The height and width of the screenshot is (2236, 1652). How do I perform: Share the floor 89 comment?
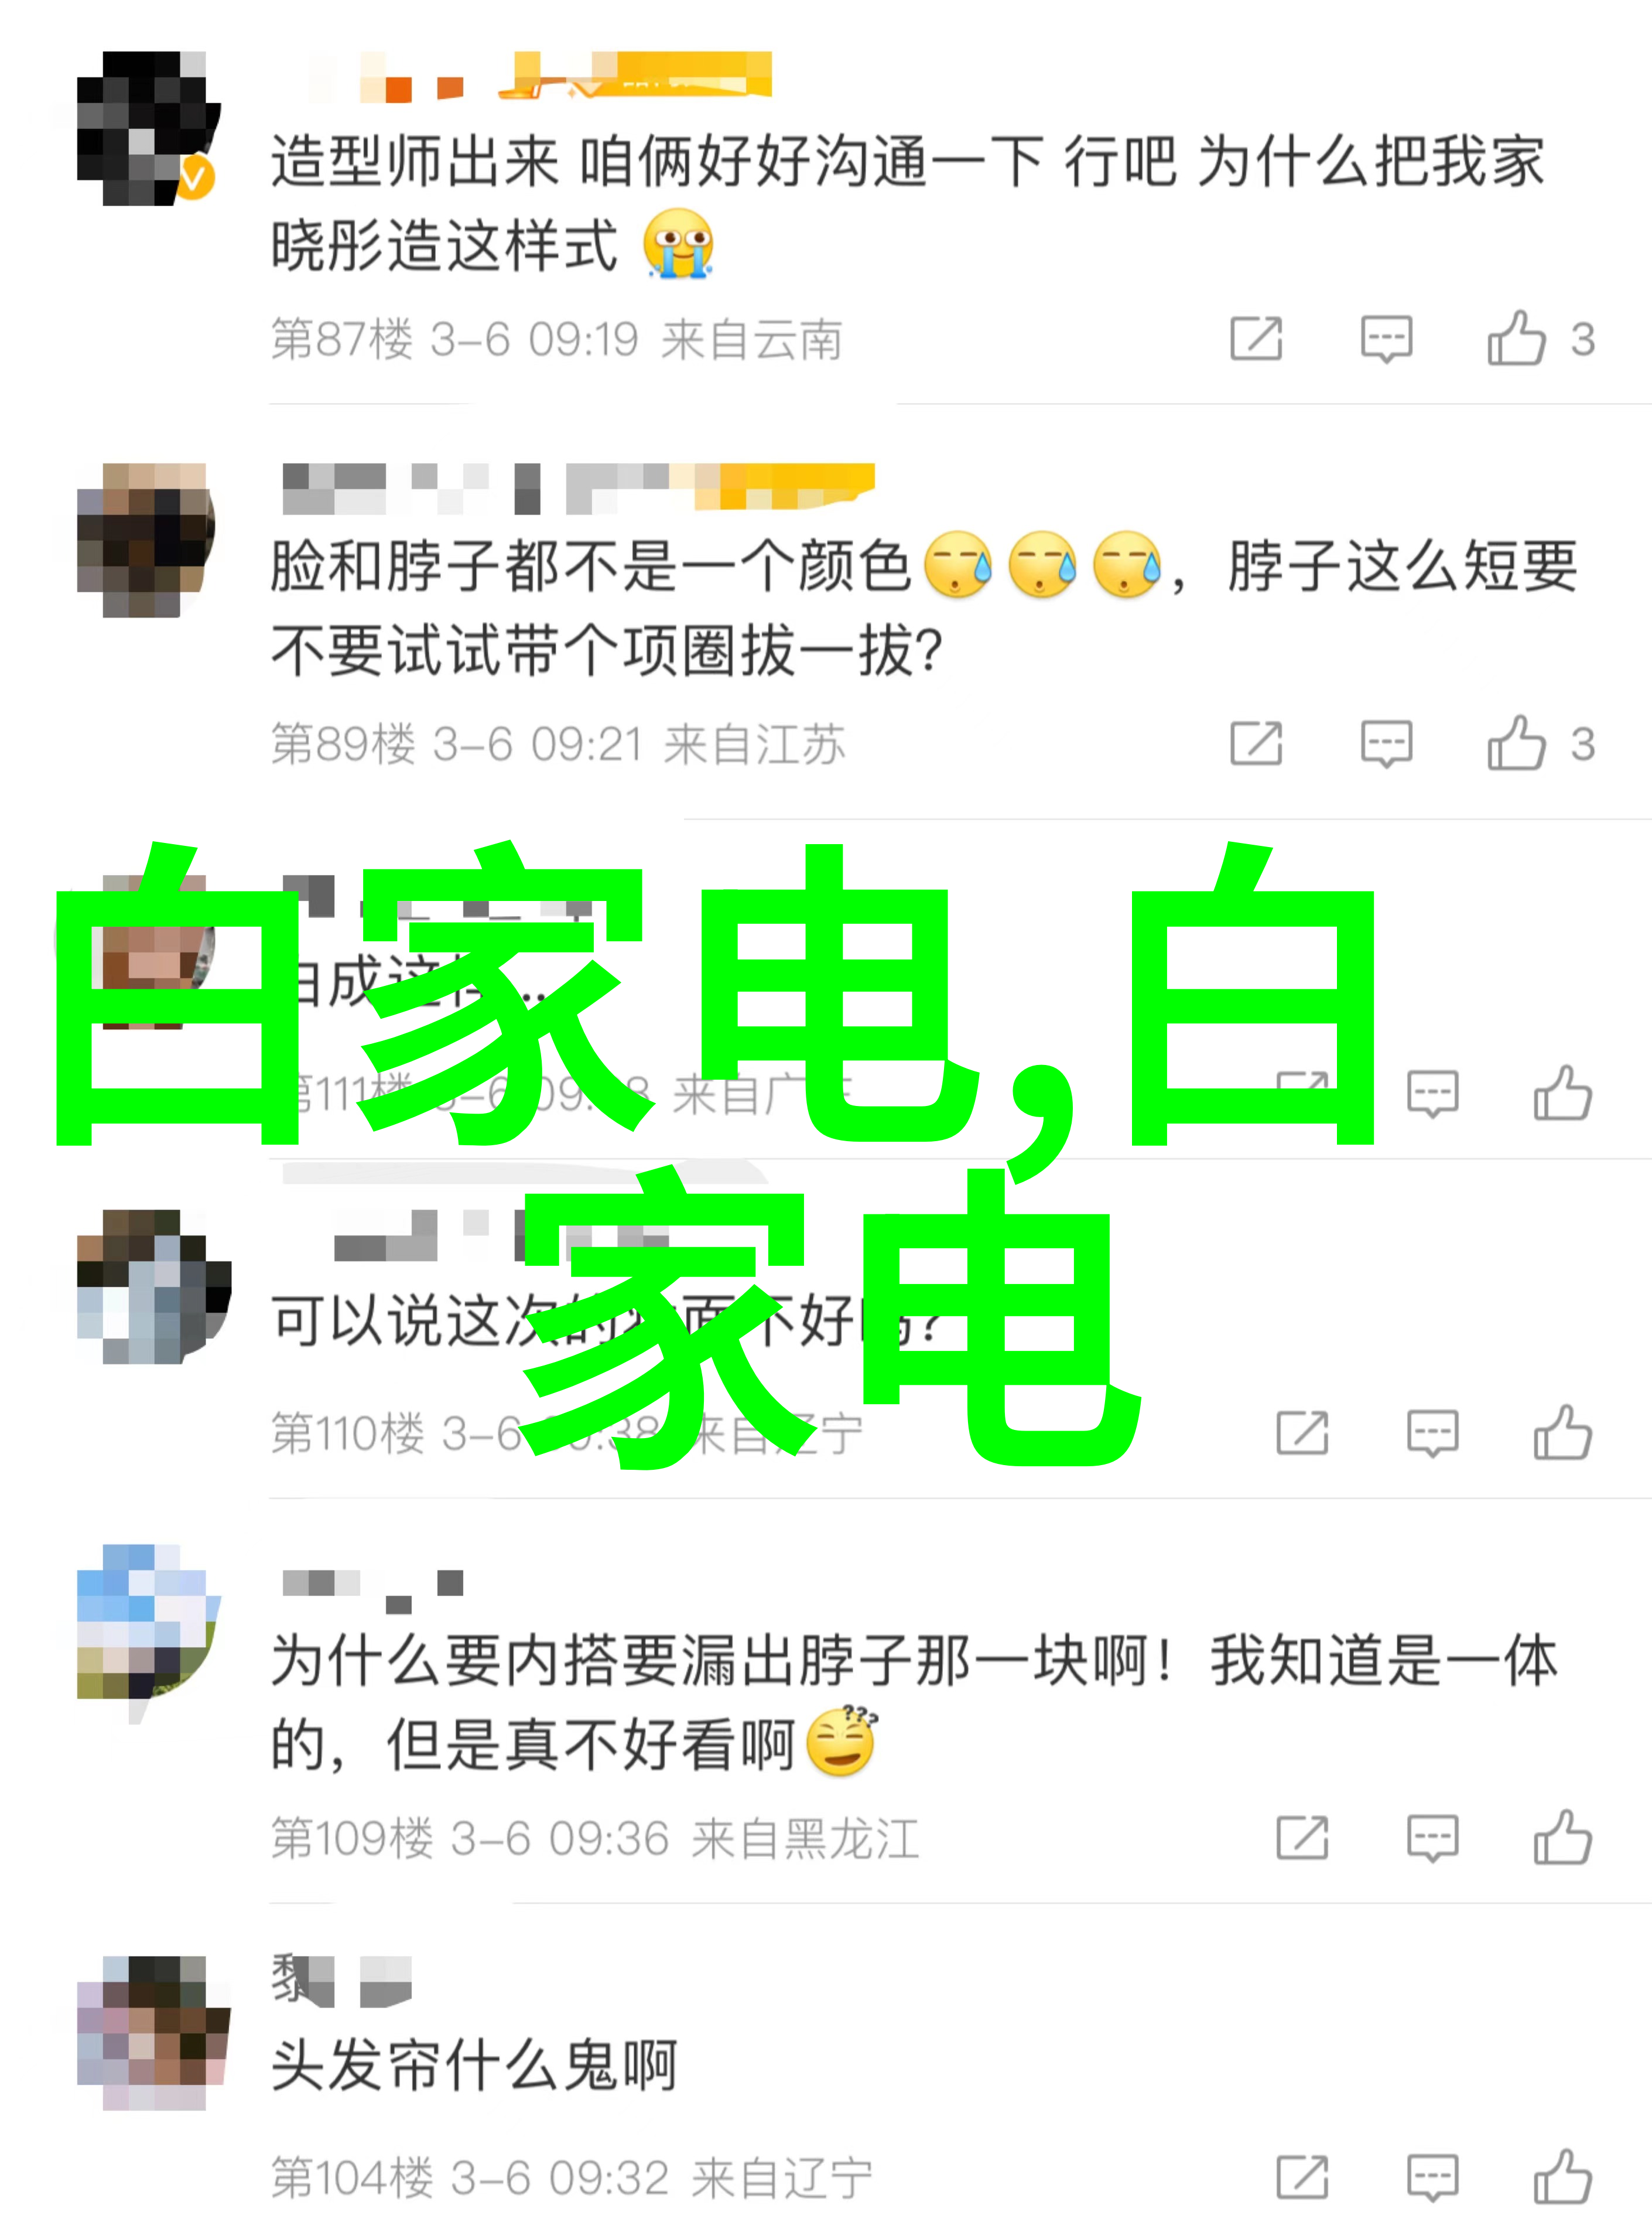pyautogui.click(x=1256, y=743)
